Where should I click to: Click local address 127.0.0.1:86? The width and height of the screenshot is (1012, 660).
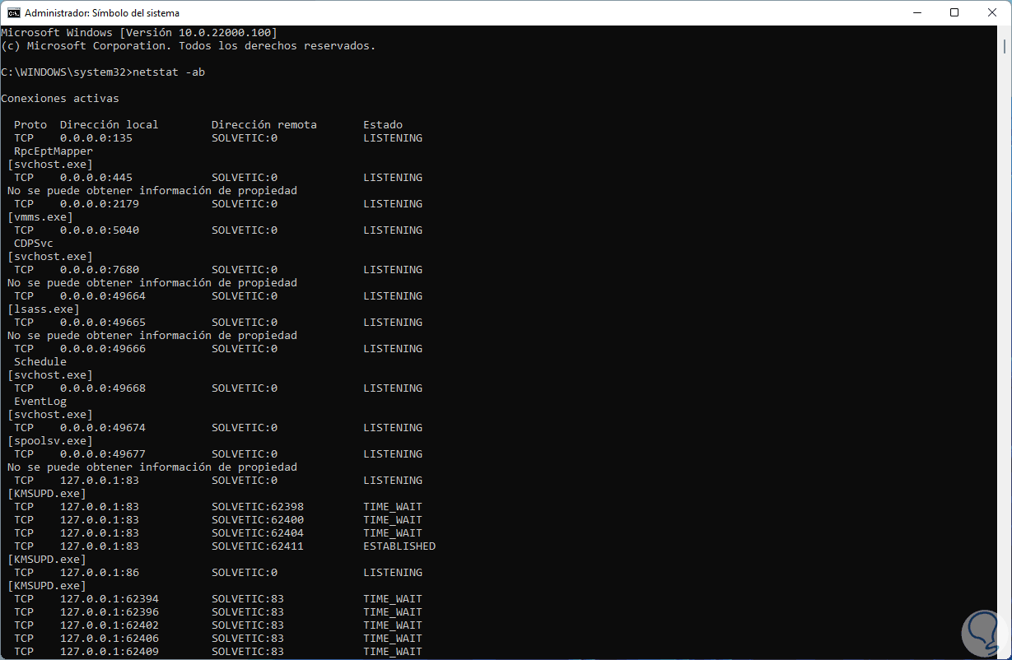tap(100, 573)
